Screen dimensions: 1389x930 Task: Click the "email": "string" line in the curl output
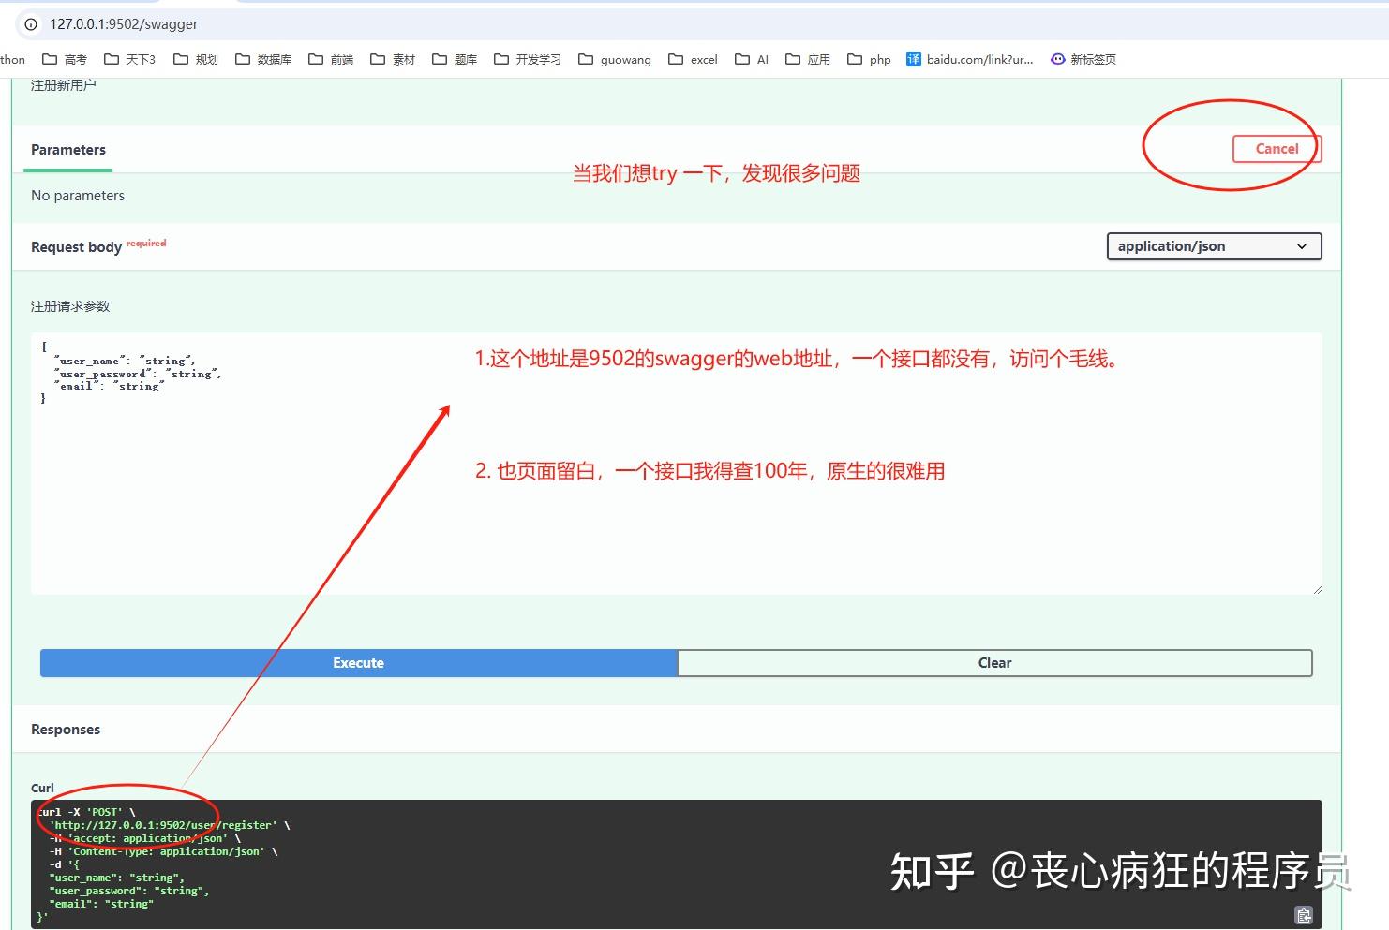point(101,904)
